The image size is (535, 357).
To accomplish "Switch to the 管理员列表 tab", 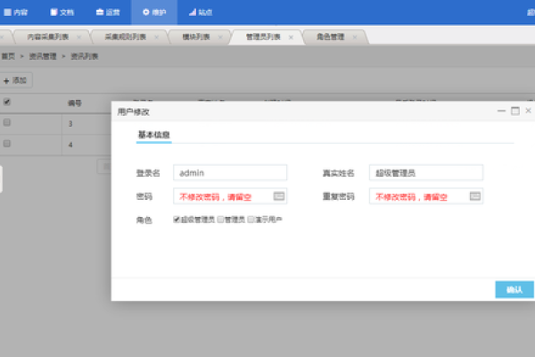I will tap(263, 37).
